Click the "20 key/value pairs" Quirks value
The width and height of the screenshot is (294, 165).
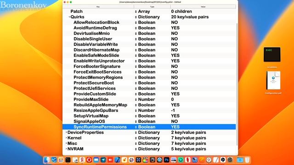click(x=190, y=17)
